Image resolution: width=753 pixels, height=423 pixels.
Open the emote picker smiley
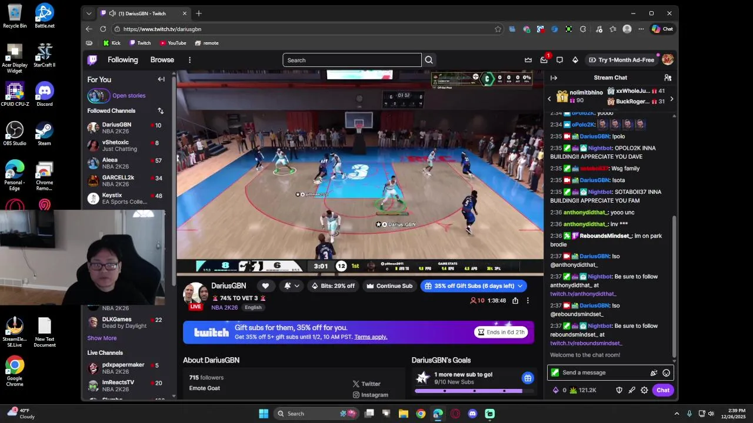coord(666,372)
